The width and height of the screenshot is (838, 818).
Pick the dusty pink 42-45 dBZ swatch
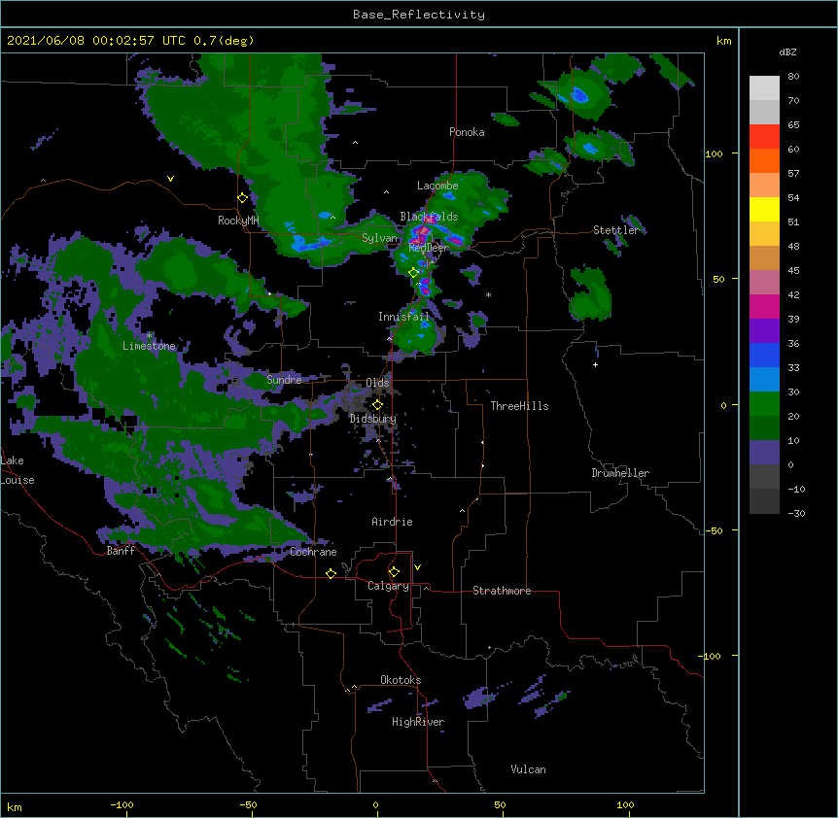764,283
